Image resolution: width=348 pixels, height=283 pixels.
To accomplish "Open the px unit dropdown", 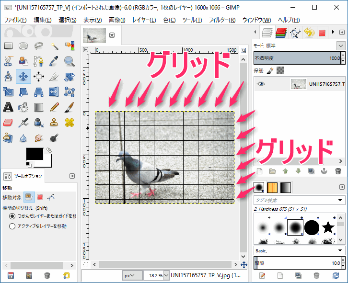I will 132,275.
